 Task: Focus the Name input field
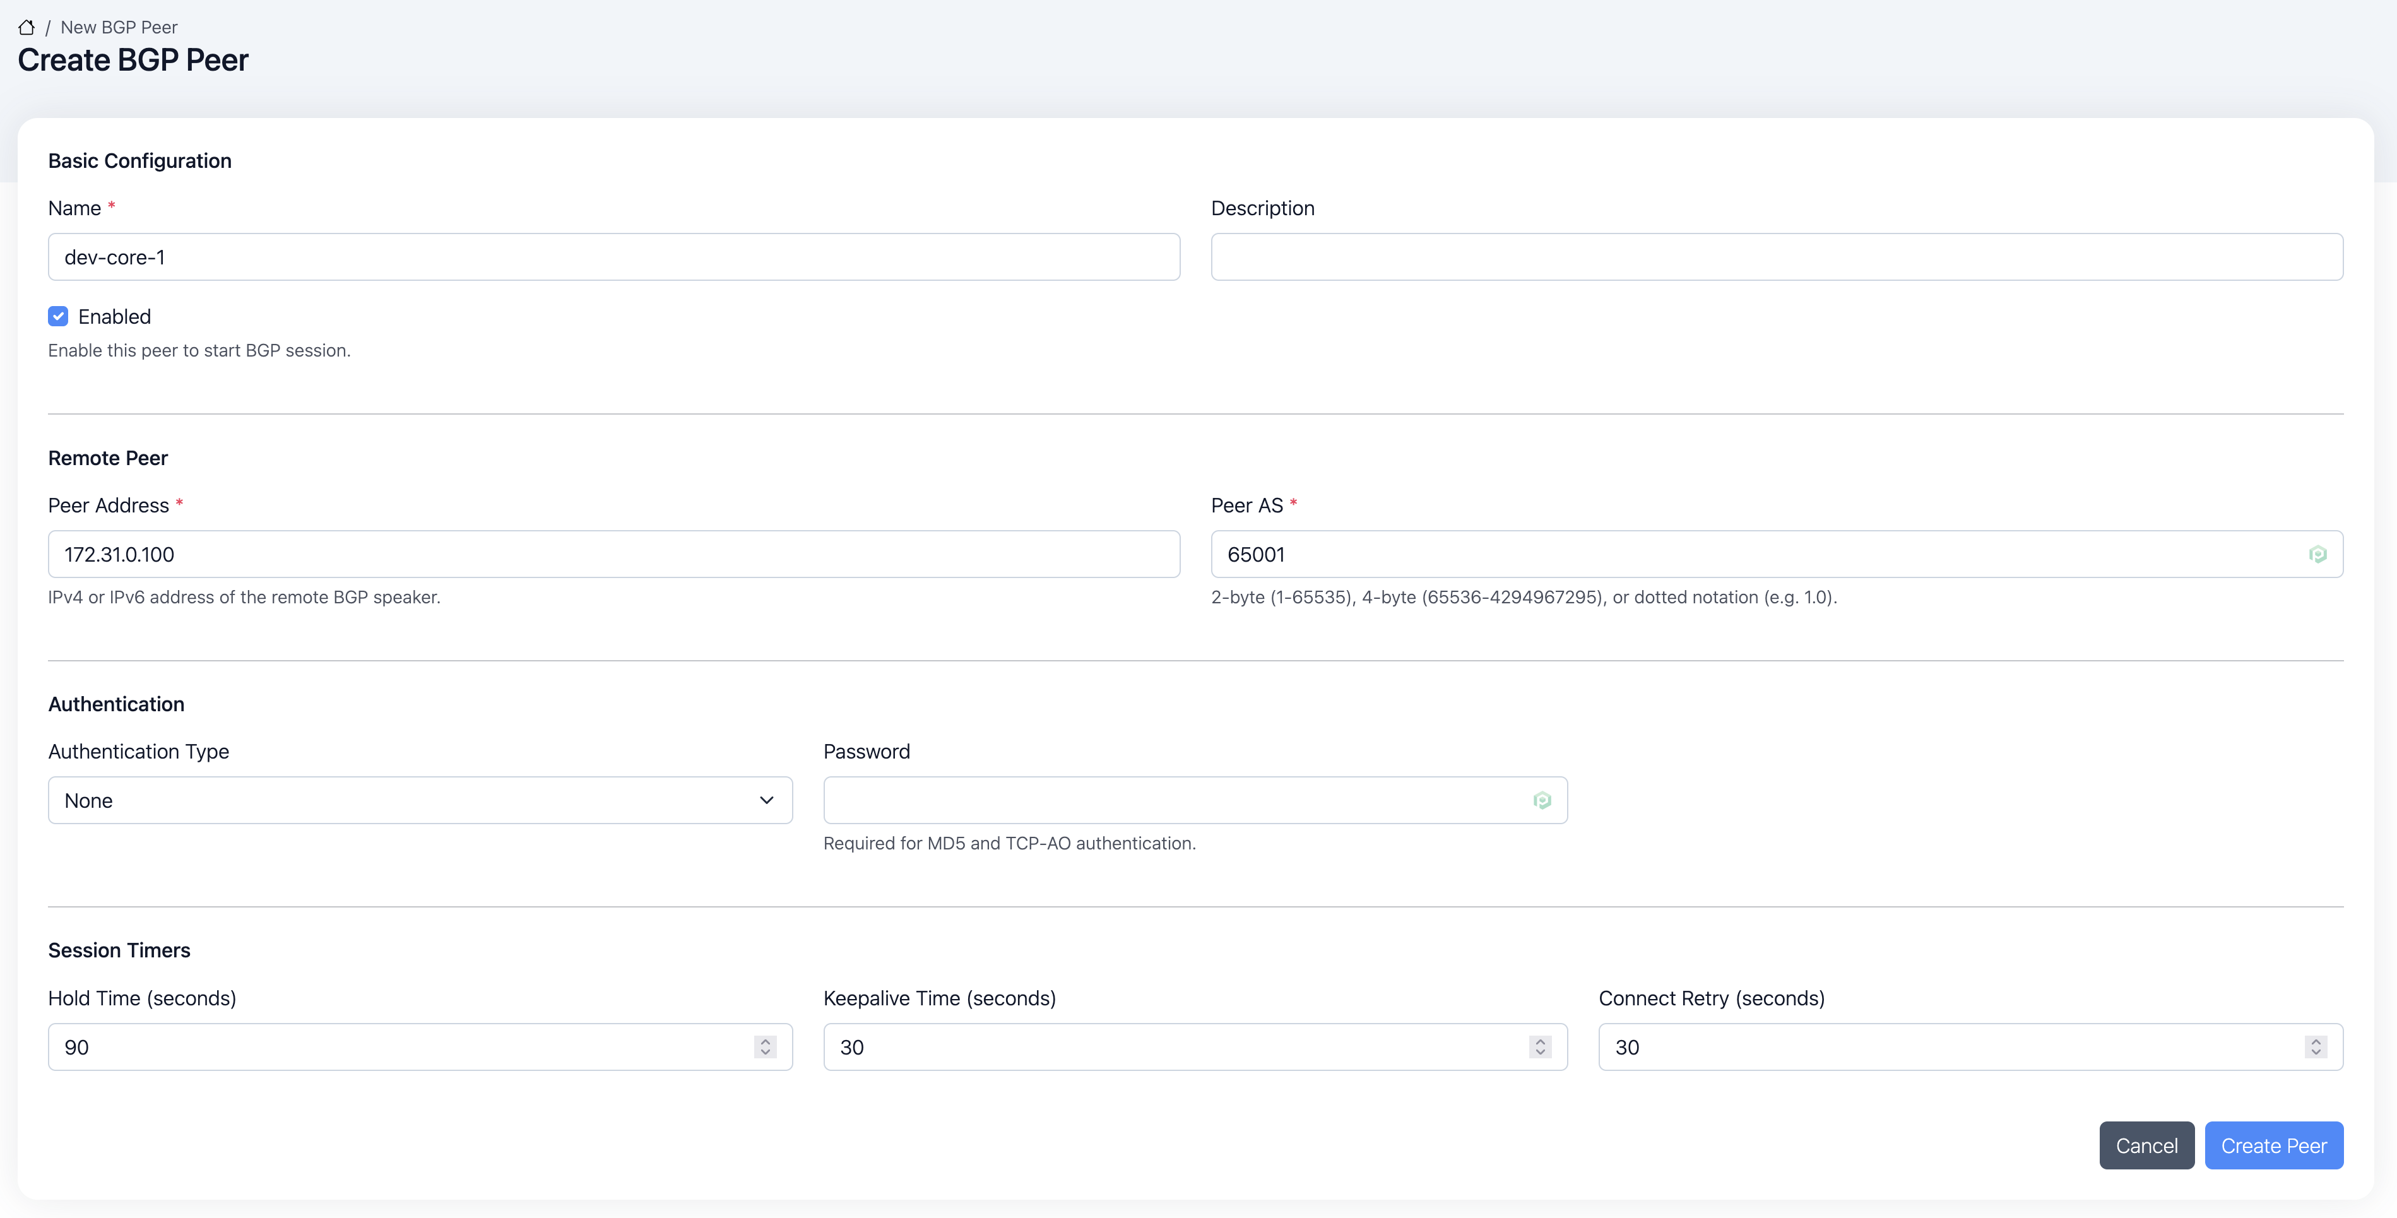click(613, 257)
